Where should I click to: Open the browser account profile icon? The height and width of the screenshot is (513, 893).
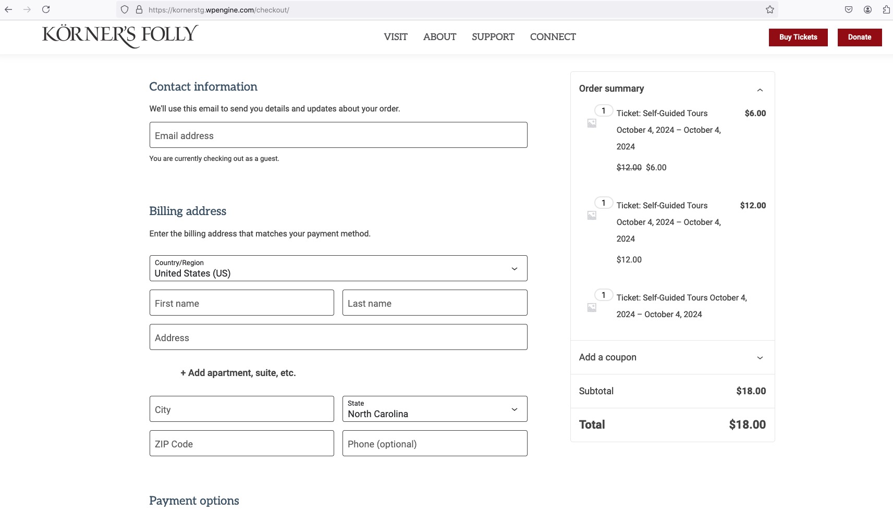coord(867,9)
